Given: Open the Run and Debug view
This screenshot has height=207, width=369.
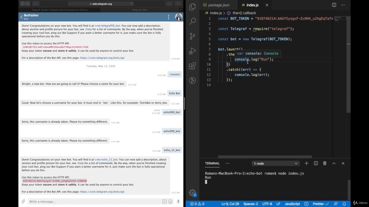Looking at the screenshot, I should click(x=193, y=51).
